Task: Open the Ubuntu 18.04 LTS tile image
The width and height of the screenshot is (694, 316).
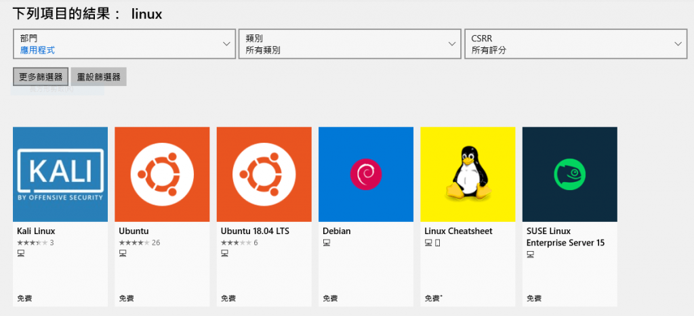Action: pos(264,174)
